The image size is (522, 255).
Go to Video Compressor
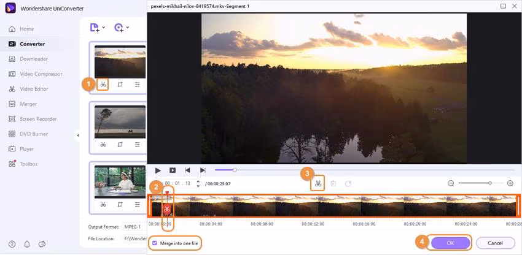click(36, 74)
